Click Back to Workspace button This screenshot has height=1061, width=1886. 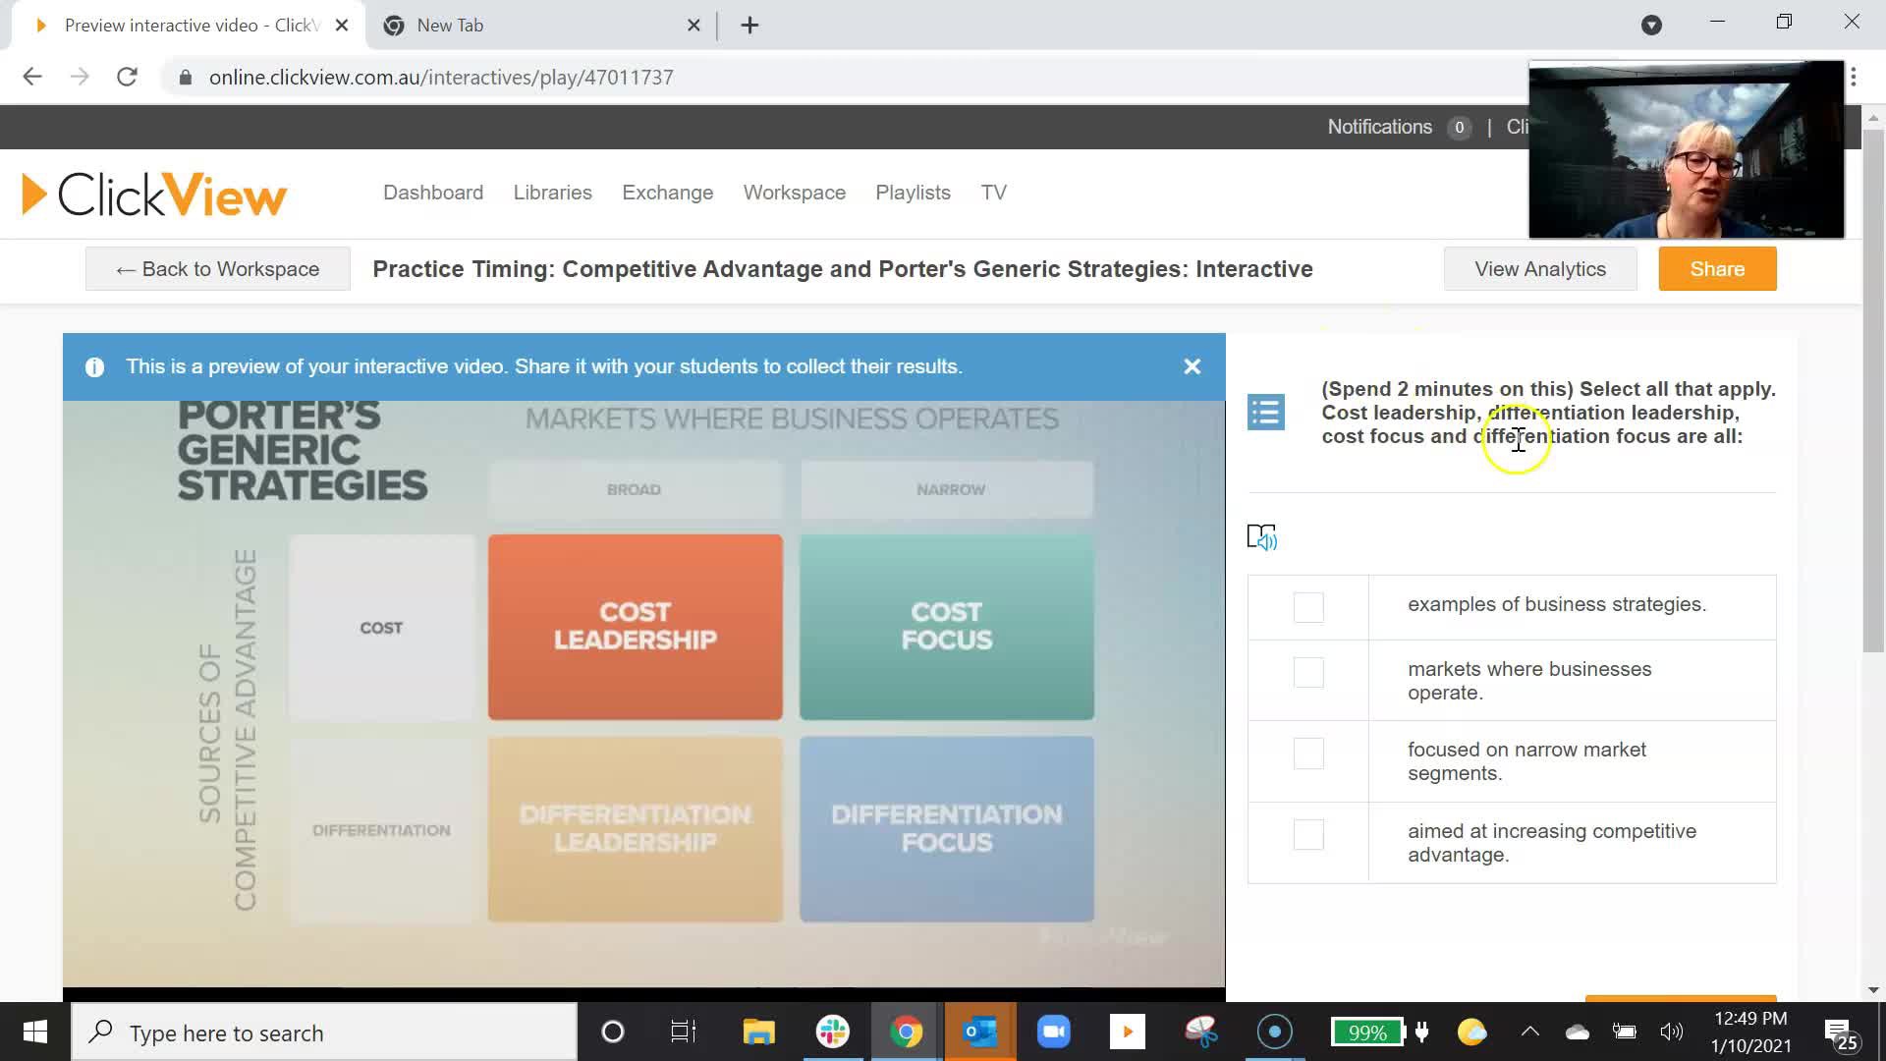coord(217,269)
